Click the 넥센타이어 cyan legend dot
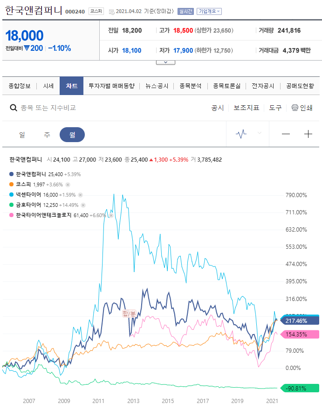 [x=12, y=195]
